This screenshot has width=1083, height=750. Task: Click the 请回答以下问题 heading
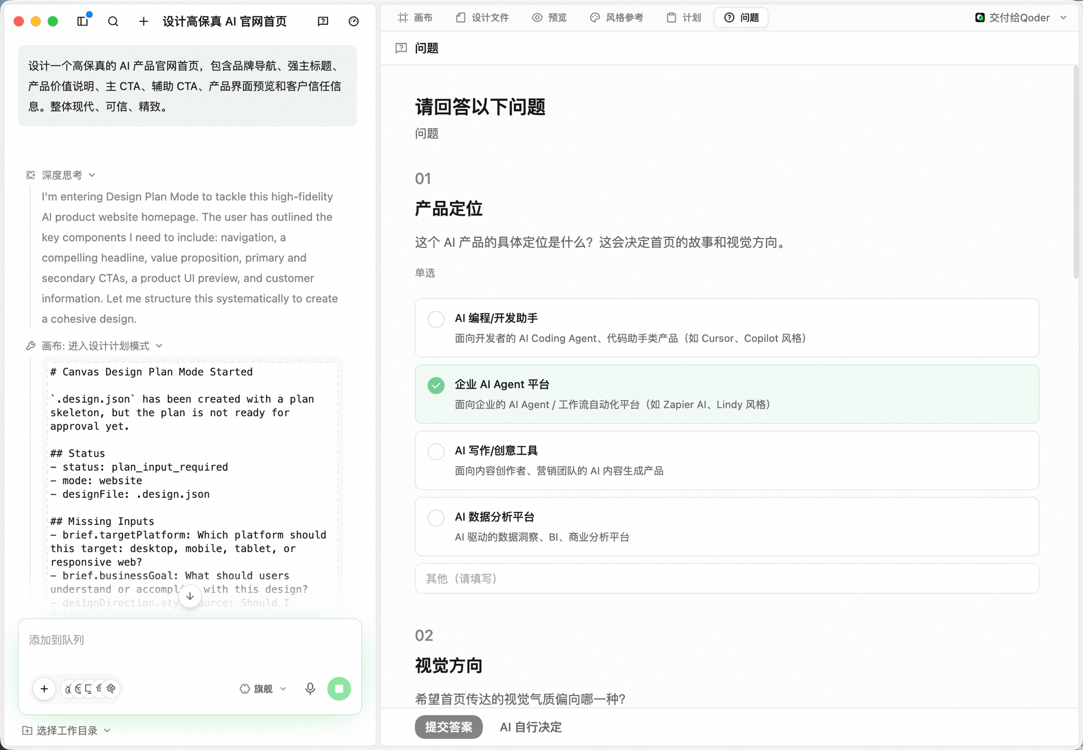coord(480,107)
